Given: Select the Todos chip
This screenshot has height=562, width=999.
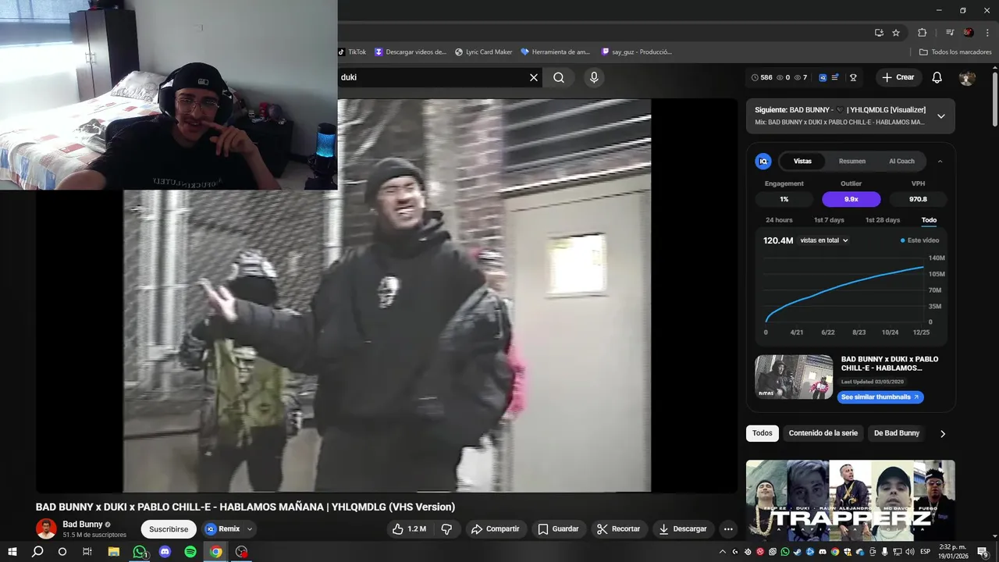Looking at the screenshot, I should click(x=763, y=433).
